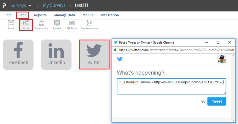Post using the Tweet button
This screenshot has width=238, height=124.
click(217, 101)
